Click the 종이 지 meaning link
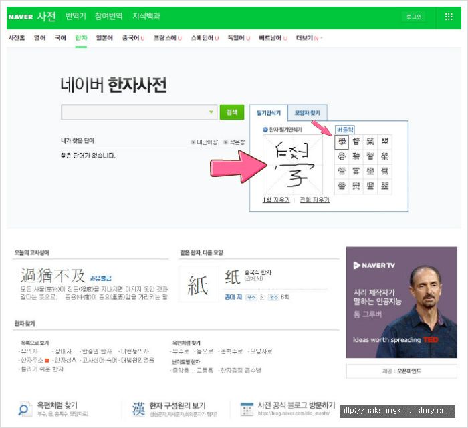This screenshot has width=468, height=428. coord(233,297)
